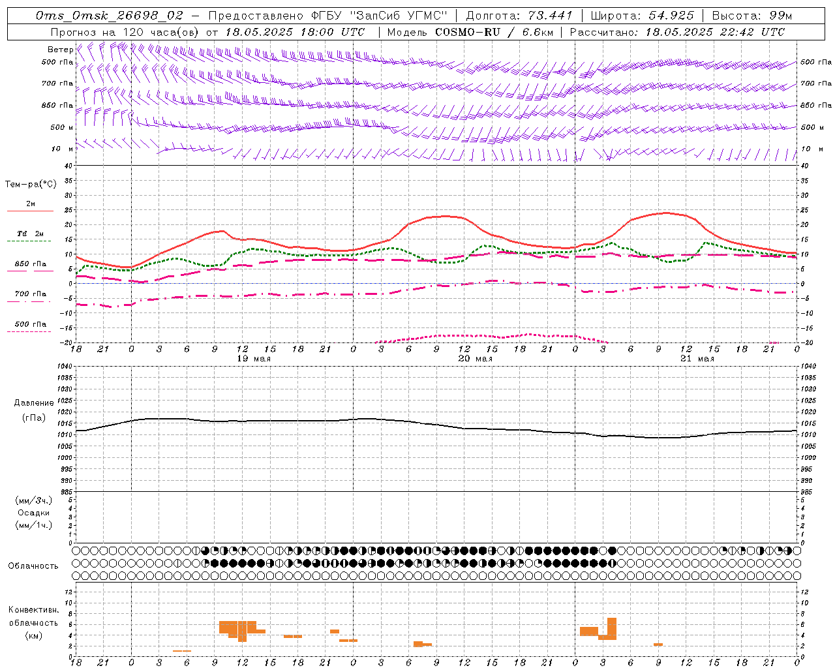Viewport: 835px width, 668px height.
Task: Click the Облачность cloud cover label
Action: coord(33,566)
